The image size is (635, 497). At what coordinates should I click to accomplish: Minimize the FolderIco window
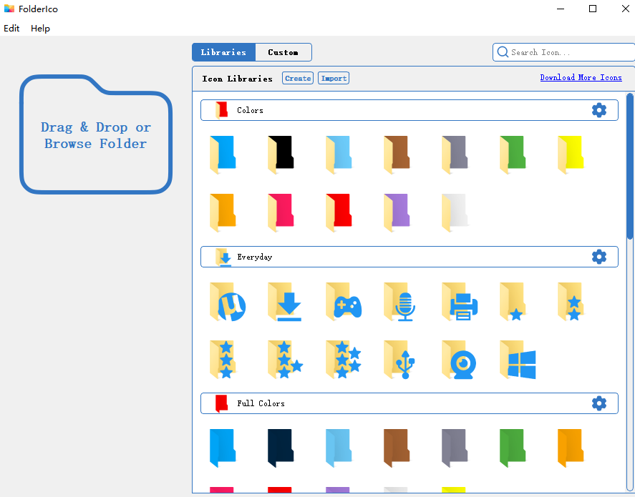tap(561, 9)
